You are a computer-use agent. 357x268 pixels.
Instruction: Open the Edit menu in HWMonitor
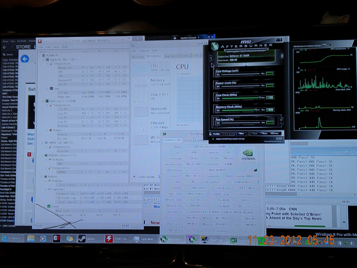coord(48,47)
